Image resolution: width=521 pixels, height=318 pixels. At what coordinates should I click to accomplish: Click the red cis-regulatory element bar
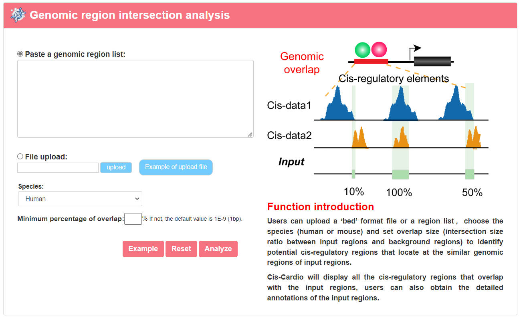pyautogui.click(x=371, y=61)
